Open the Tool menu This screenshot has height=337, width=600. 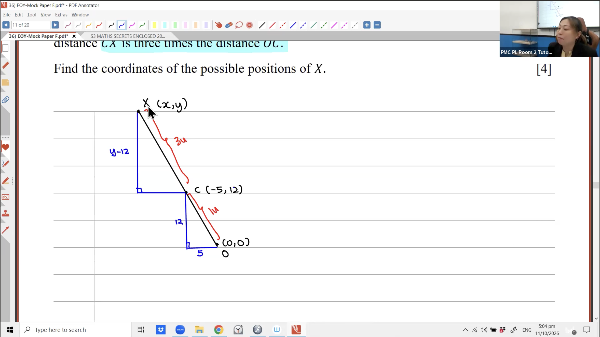[x=32, y=15]
